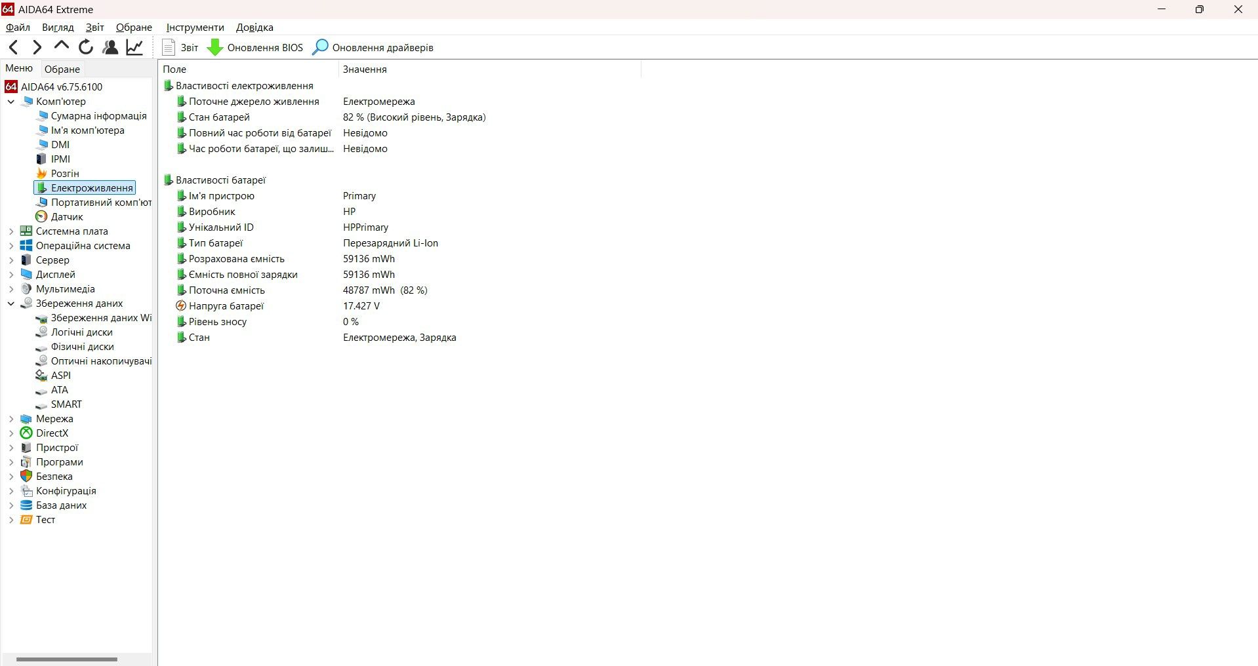Switch to the Обране sidebar tab
This screenshot has height=666, width=1258.
tap(62, 69)
